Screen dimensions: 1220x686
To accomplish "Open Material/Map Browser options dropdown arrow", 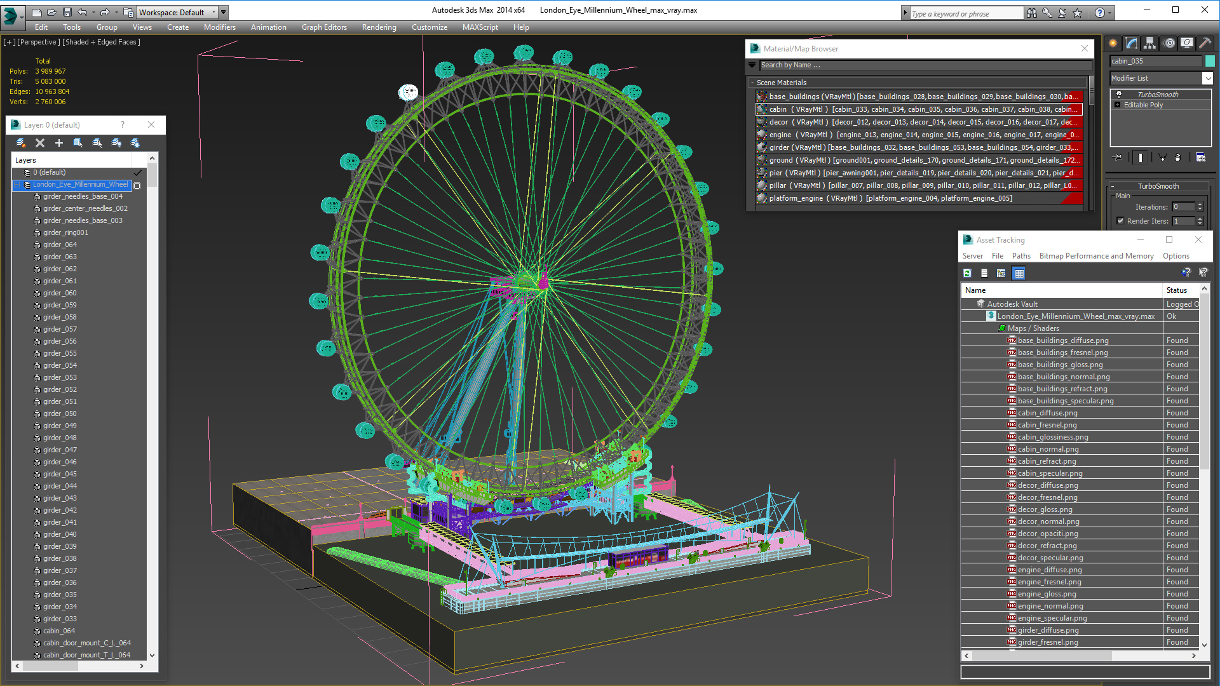I will [x=752, y=65].
